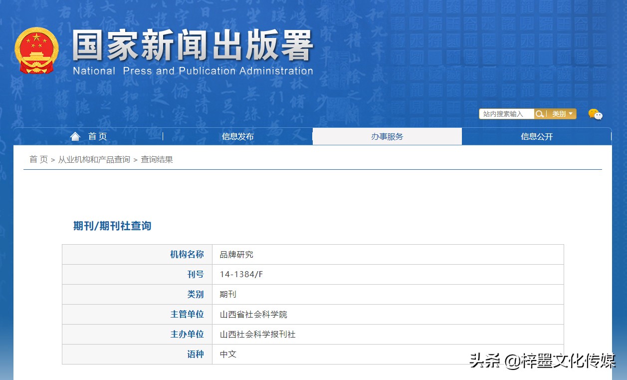Screen dimensions: 627x380
Task: Click the 刊号 value 14-1384/F
Action: (241, 274)
